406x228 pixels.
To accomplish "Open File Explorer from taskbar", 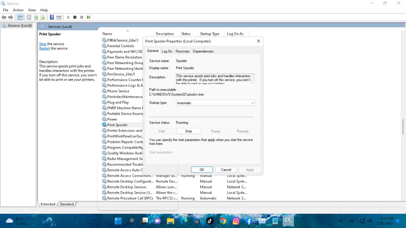I will click(170, 221).
